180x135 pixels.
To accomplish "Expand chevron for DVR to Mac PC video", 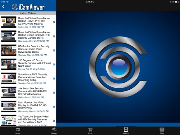I will coord(54,22).
